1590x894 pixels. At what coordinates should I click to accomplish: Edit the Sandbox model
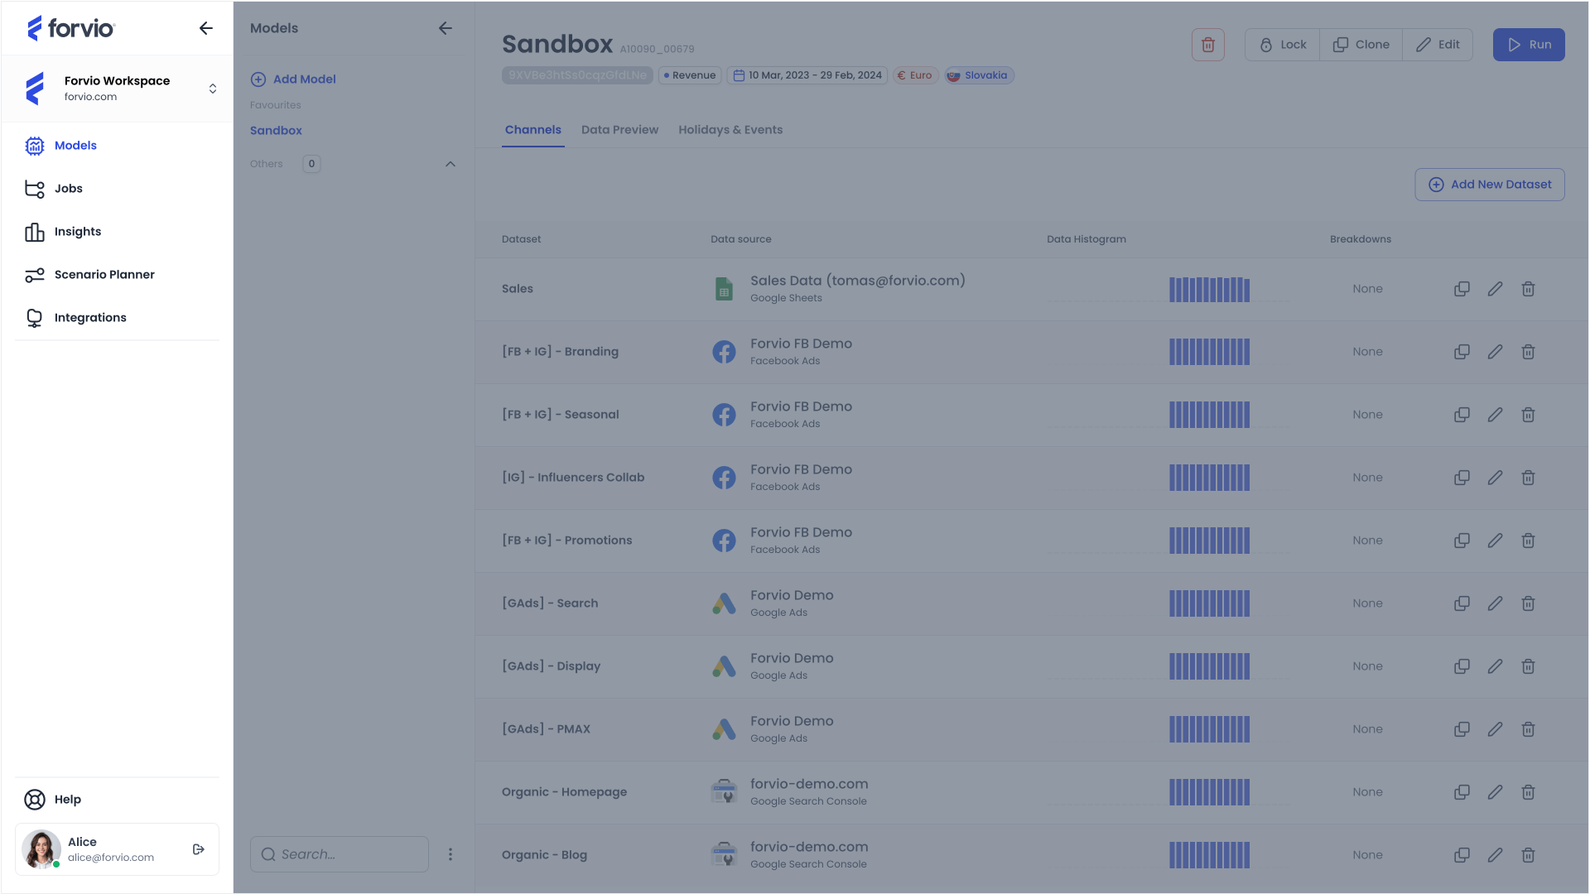[x=1438, y=45]
